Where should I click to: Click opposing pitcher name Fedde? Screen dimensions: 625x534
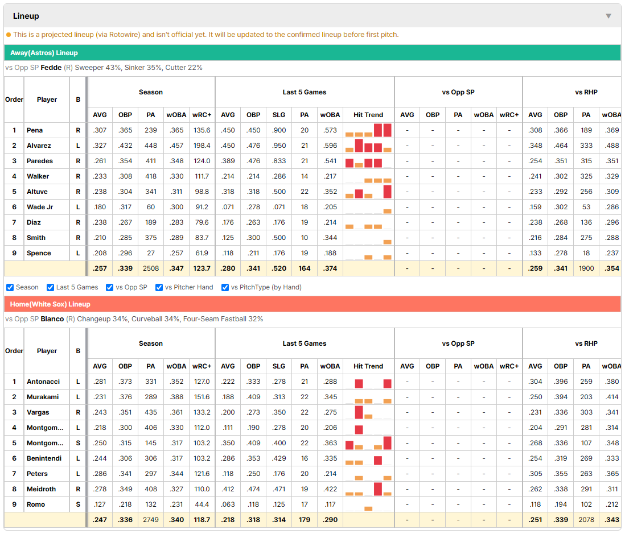click(x=51, y=67)
